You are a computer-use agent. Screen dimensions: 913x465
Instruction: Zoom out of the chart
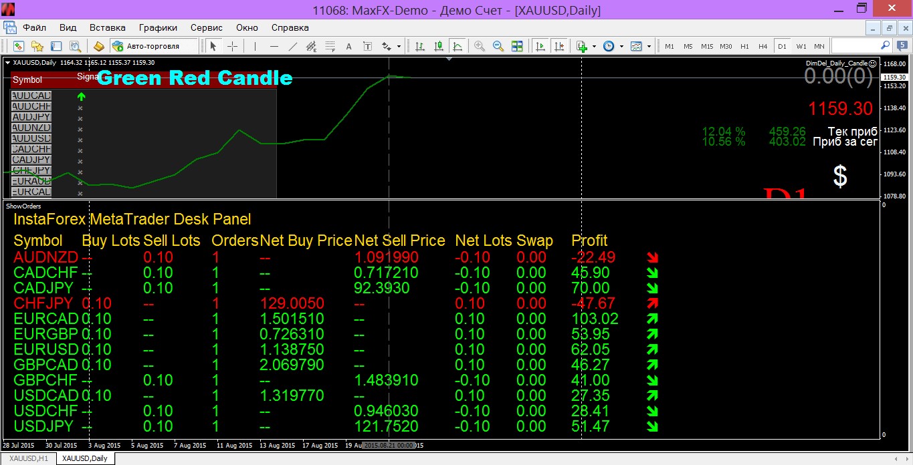tap(498, 46)
